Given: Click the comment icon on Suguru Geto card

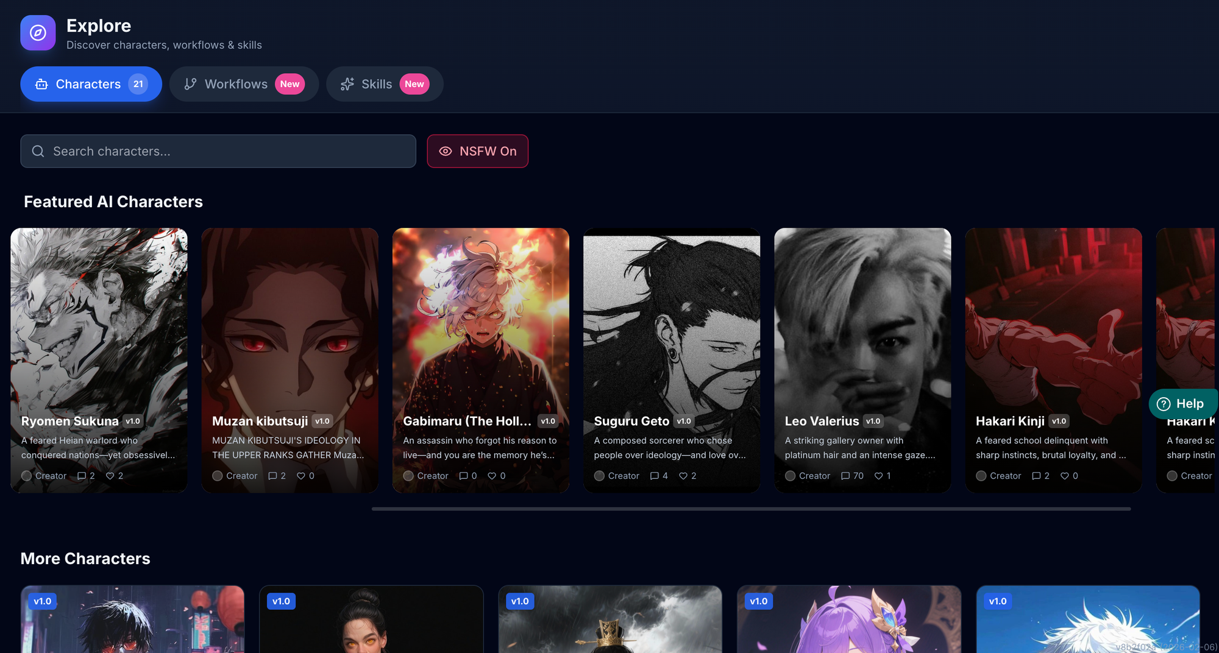Looking at the screenshot, I should 655,476.
